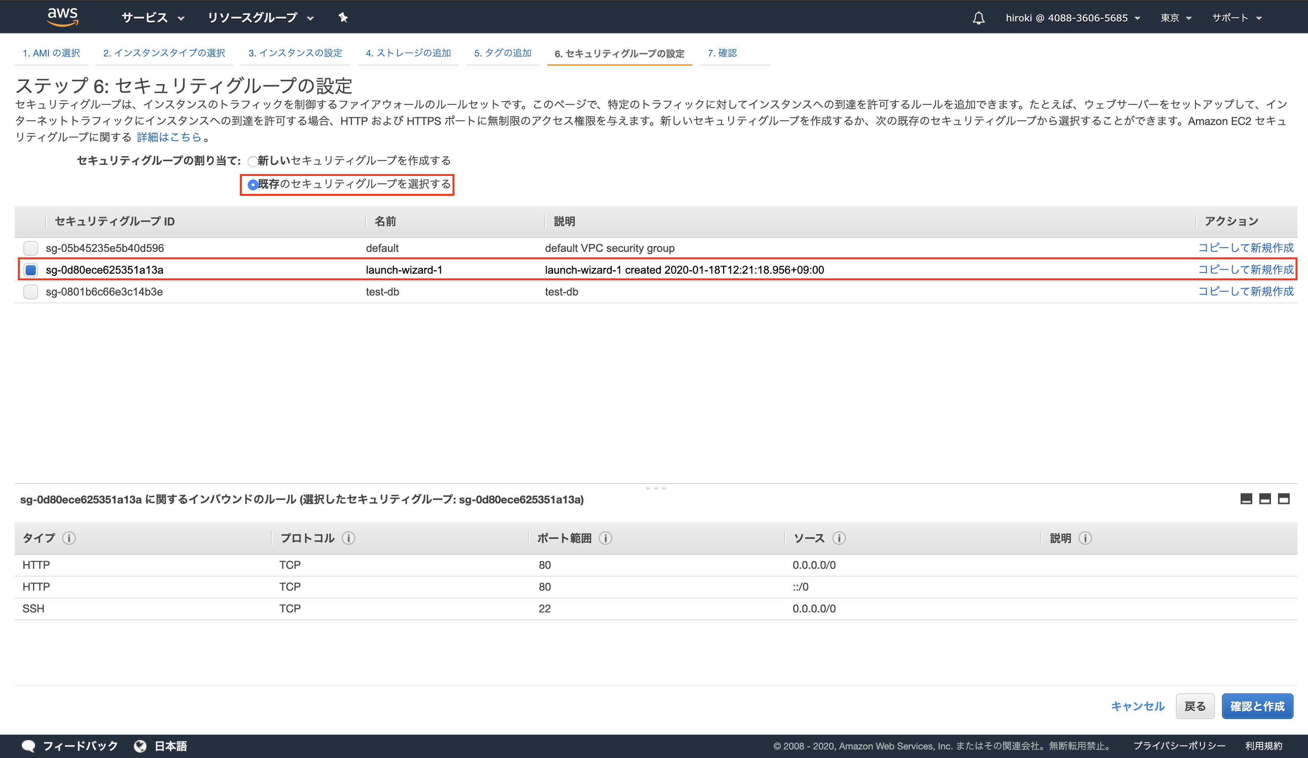This screenshot has height=758, width=1308.
Task: Switch to the 7. 確認 step tab
Action: pos(723,53)
